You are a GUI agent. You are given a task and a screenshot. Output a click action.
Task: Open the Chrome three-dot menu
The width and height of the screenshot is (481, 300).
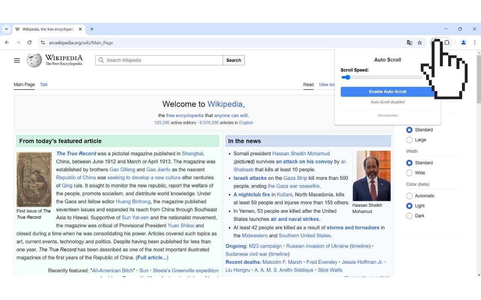coord(475,43)
